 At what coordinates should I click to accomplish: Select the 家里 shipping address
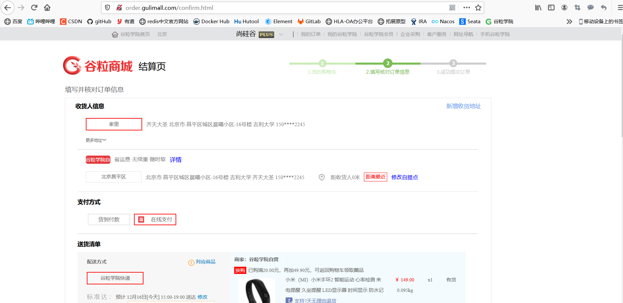(114, 124)
